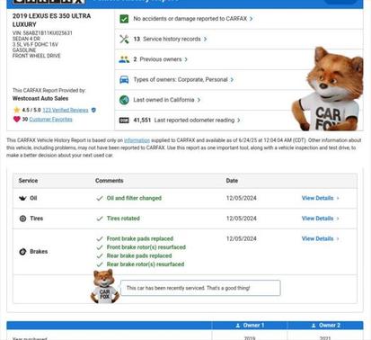
Task: Click the service history wrench icon
Action: 124,39
